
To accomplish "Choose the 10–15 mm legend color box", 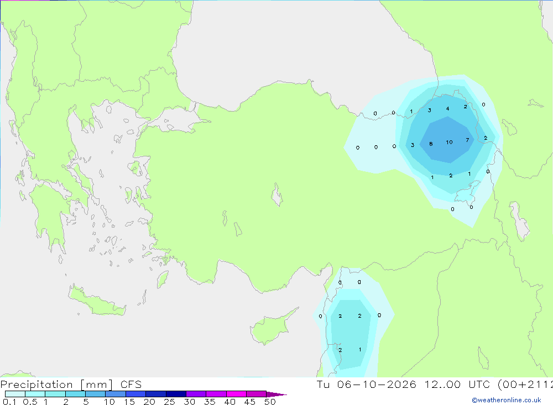I will point(116,394).
